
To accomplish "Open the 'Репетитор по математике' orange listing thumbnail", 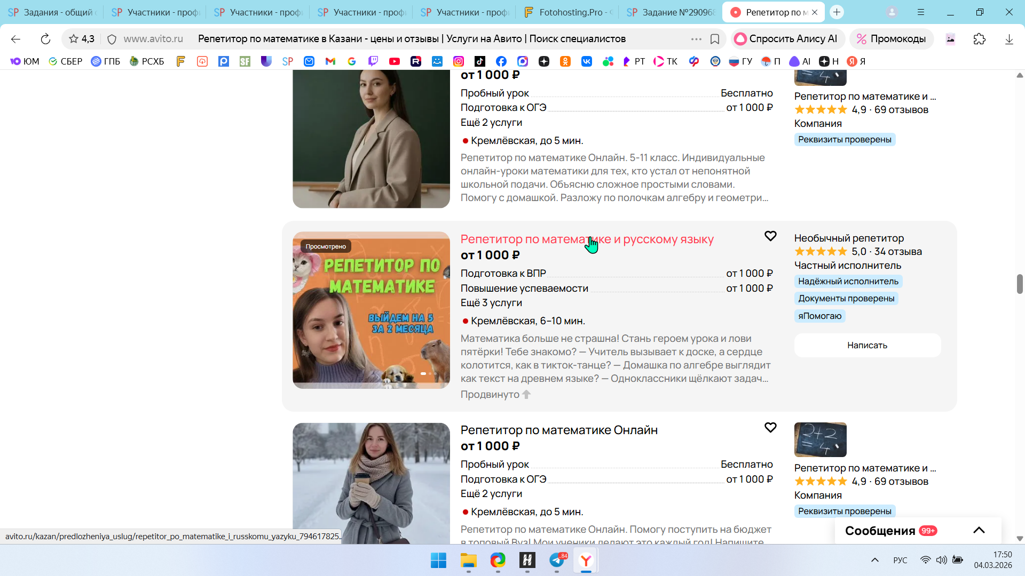I will [371, 310].
